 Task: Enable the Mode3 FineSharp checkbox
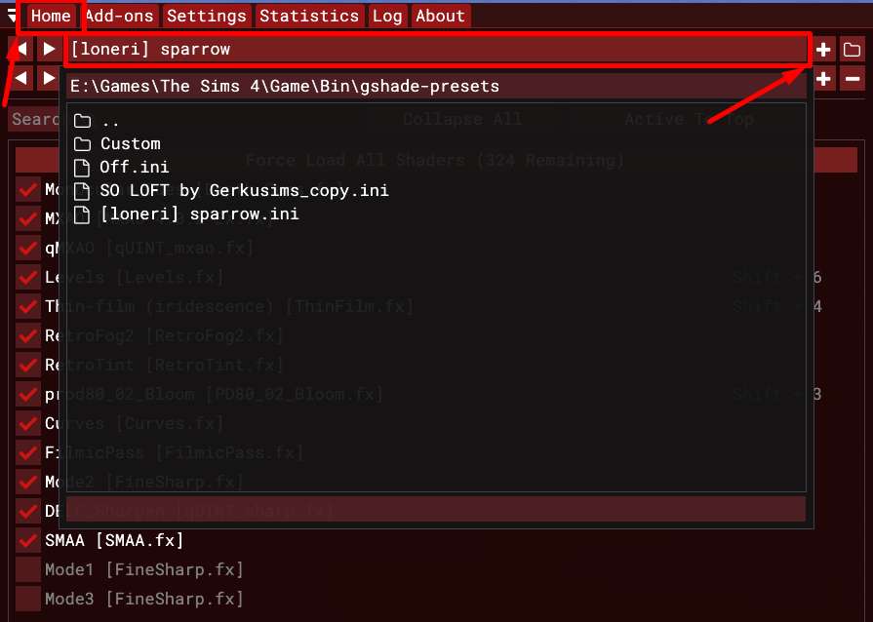(x=27, y=599)
